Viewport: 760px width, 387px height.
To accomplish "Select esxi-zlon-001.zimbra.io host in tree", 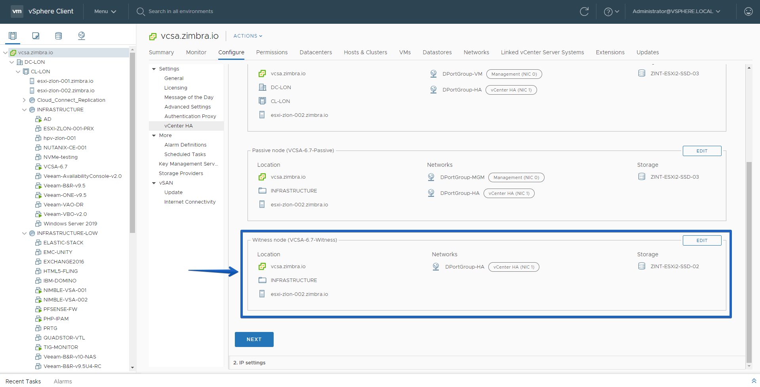I will pyautogui.click(x=65, y=81).
